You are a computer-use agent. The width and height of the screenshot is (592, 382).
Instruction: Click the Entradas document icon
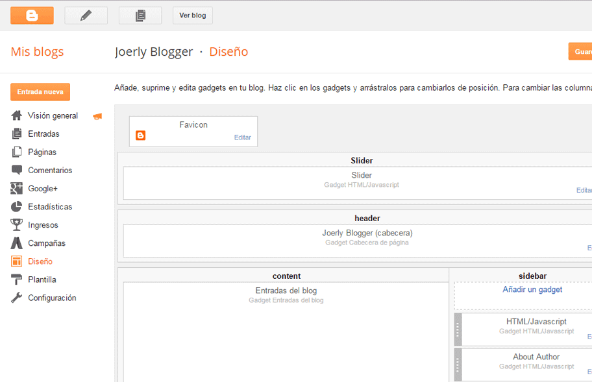click(17, 134)
